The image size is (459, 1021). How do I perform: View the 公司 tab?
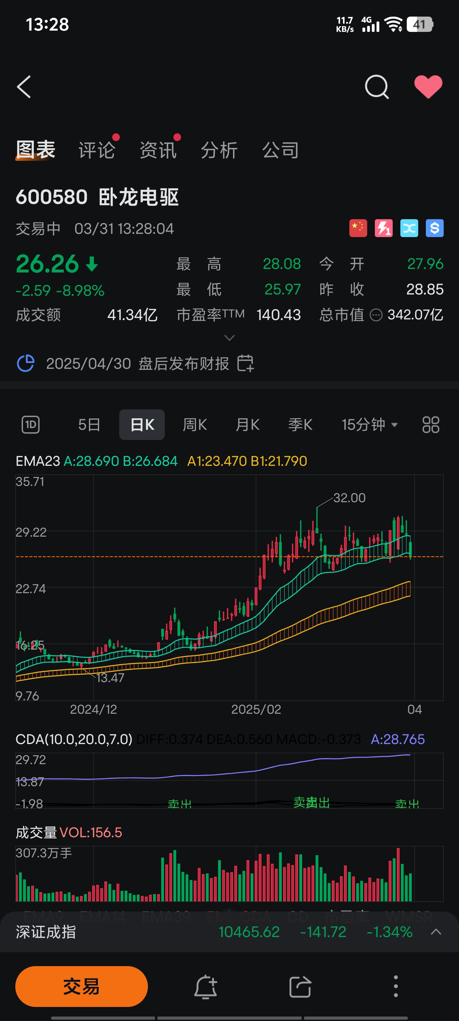tap(280, 150)
